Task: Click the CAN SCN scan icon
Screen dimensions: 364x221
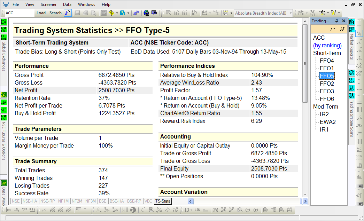Action: click(x=352, y=73)
